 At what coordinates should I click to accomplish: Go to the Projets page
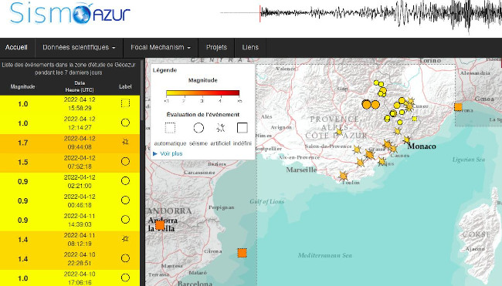click(x=216, y=48)
